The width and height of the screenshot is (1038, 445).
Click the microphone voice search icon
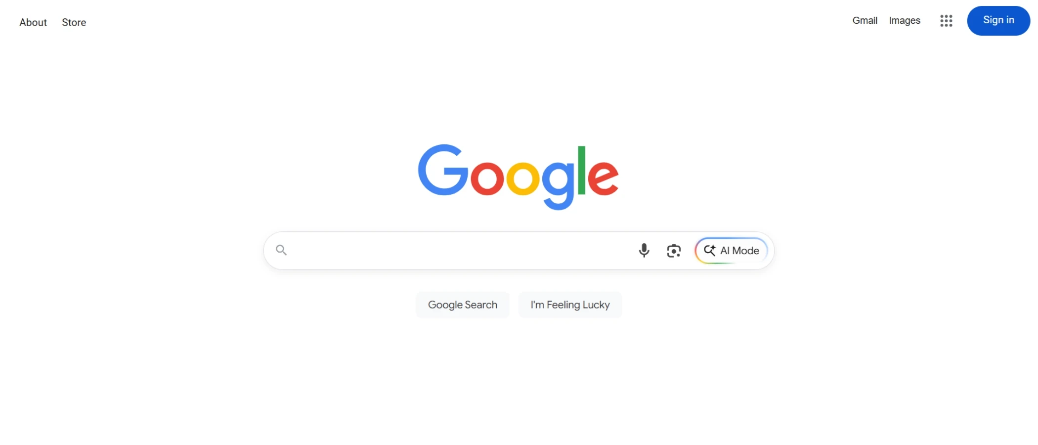click(x=644, y=251)
